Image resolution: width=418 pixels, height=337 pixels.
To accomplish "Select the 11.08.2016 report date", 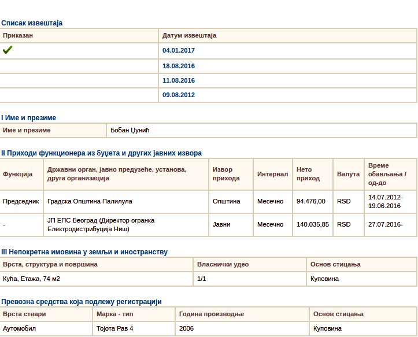I will pyautogui.click(x=179, y=80).
